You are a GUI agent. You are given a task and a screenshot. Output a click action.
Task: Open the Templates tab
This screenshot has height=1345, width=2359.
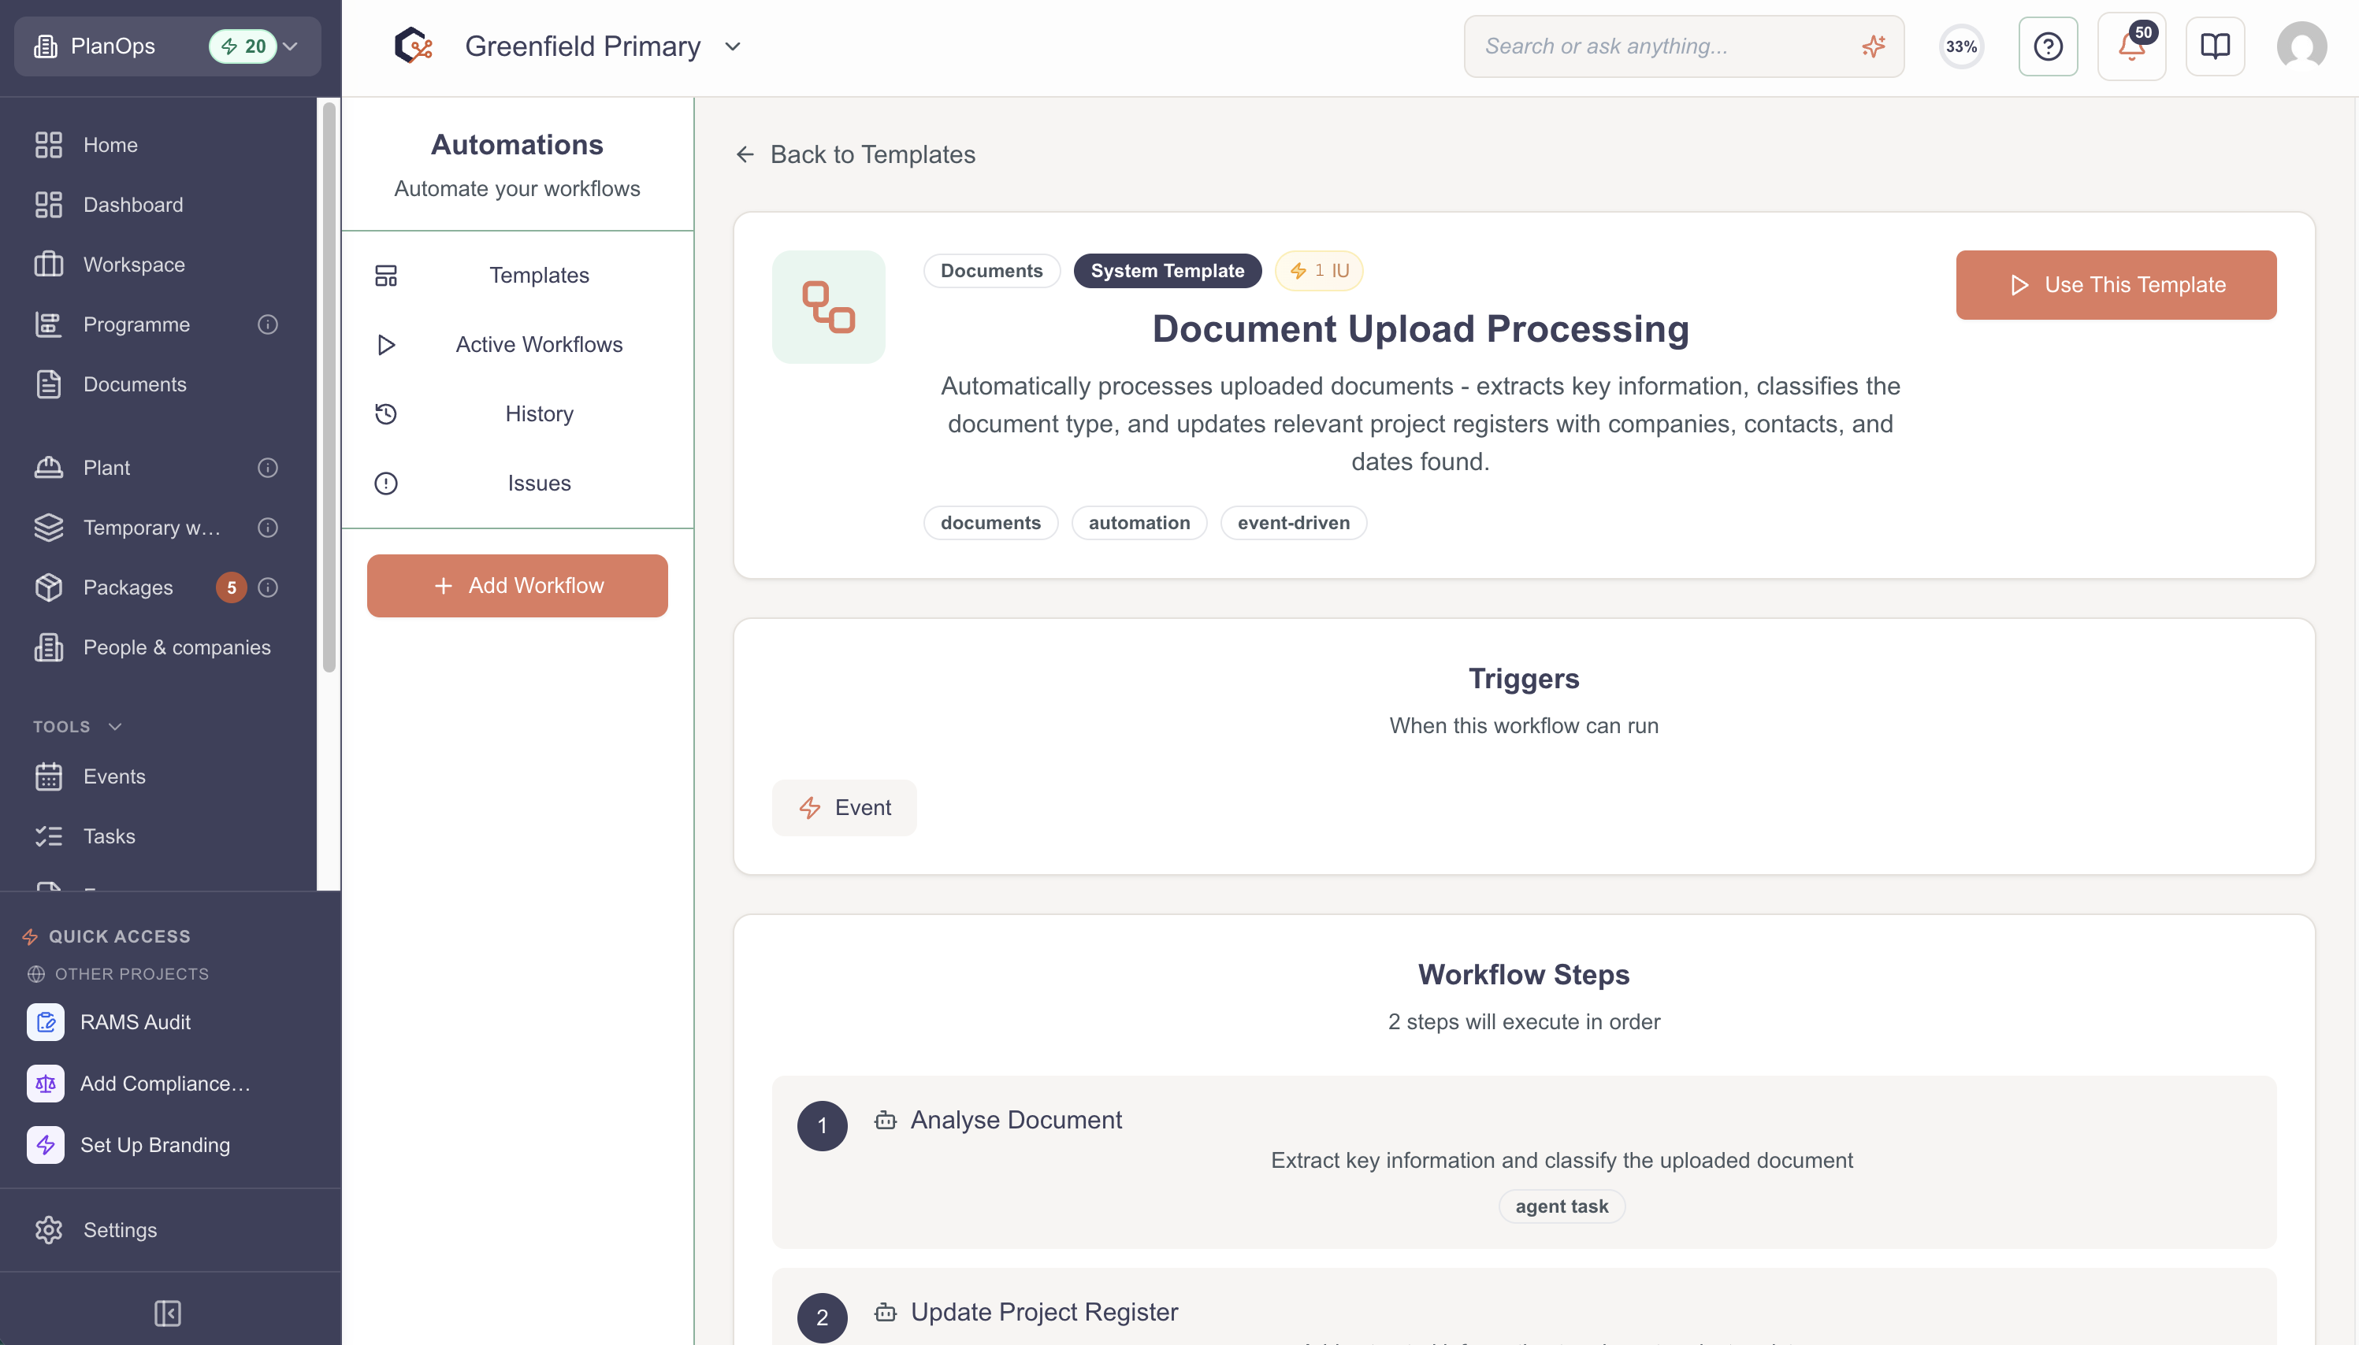[518, 276]
